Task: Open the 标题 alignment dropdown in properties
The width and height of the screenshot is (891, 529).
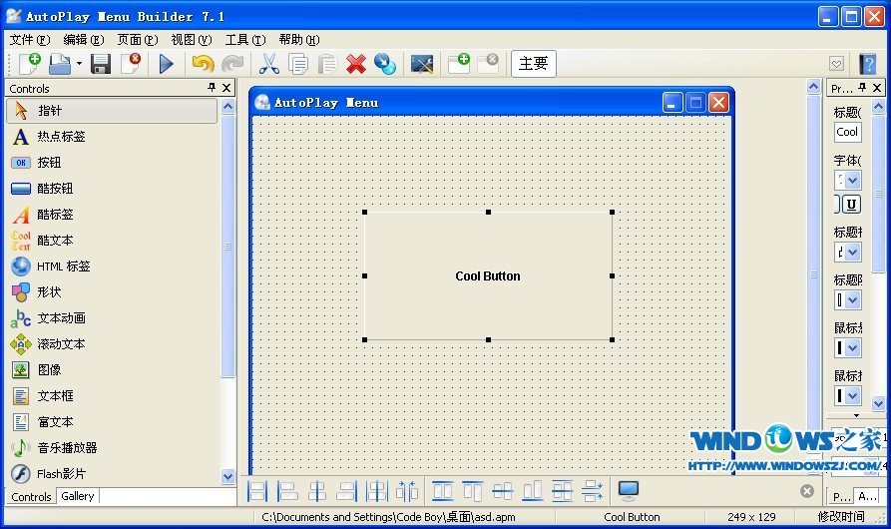Action: coord(853,253)
